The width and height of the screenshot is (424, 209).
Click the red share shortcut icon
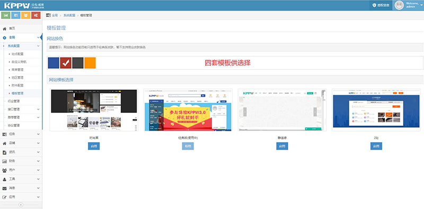pyautogui.click(x=36, y=15)
